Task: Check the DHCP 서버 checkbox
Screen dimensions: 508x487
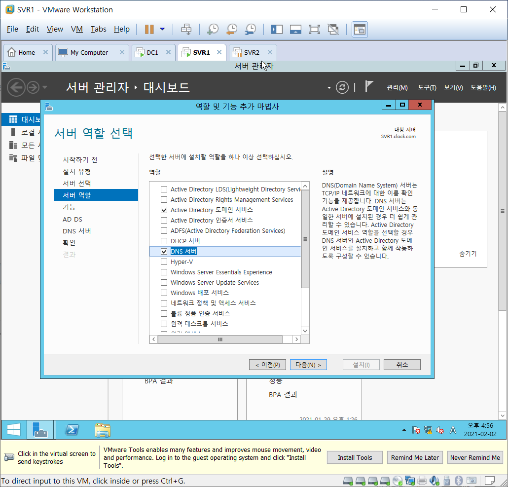Action: [164, 241]
